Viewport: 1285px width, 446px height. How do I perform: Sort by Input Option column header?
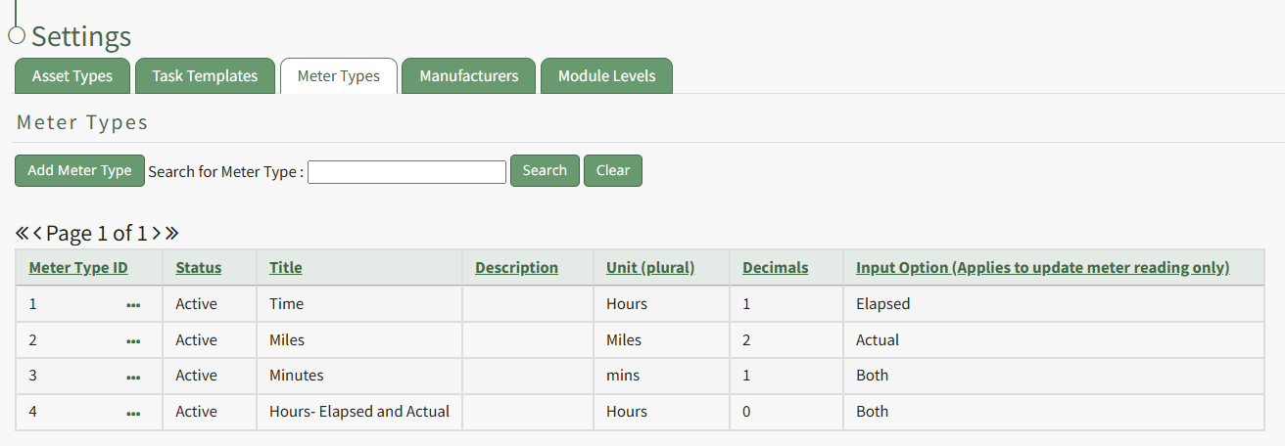[1042, 267]
